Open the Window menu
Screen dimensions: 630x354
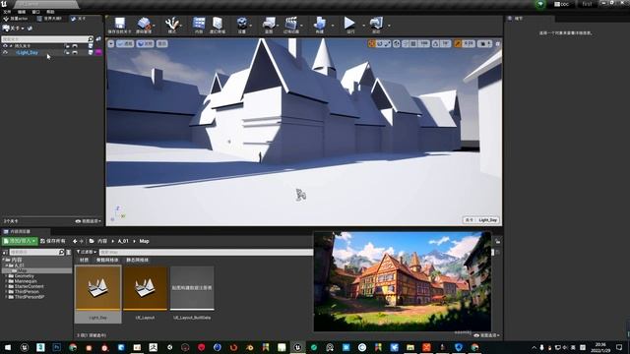click(35, 12)
